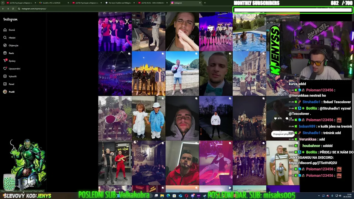Screen dimensions: 354x199
Task: Open Panel dashboard in sidebar
Action: pos(9,84)
